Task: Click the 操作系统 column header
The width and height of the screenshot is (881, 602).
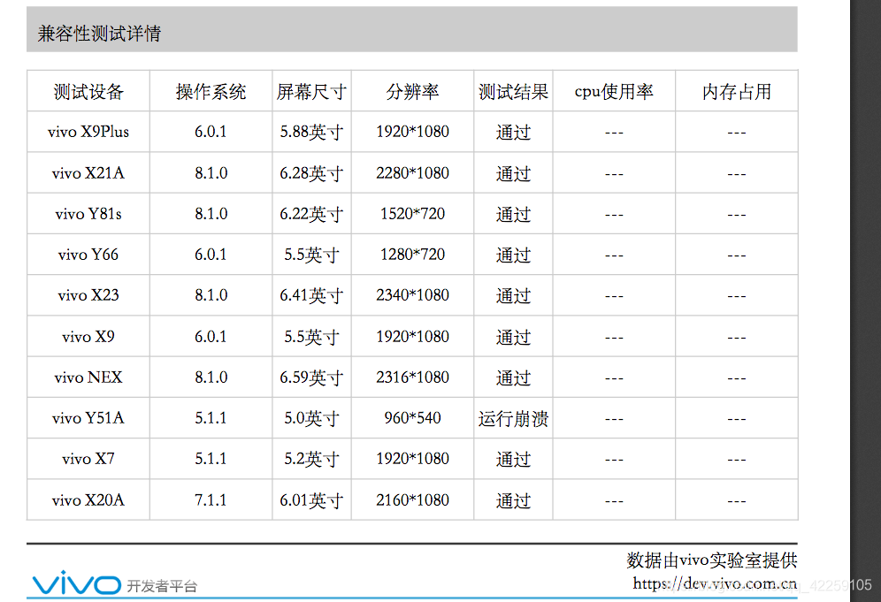Action: click(x=211, y=92)
